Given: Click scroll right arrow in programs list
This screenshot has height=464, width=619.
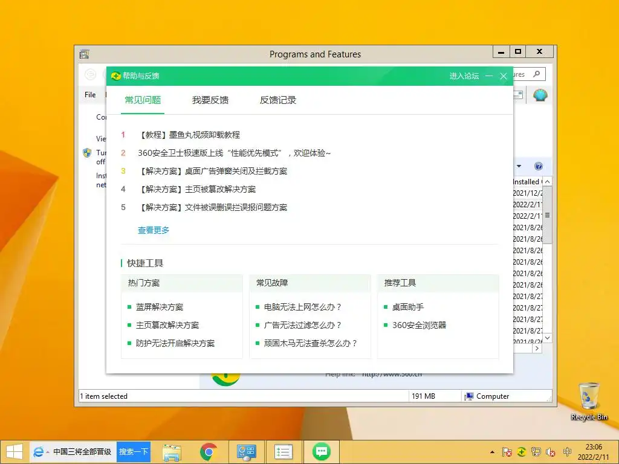Looking at the screenshot, I should coord(537,349).
